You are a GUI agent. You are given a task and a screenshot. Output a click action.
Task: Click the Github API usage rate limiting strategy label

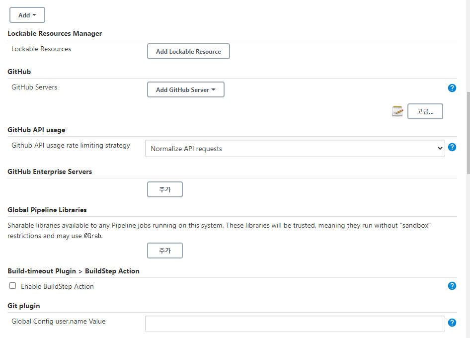coord(71,146)
